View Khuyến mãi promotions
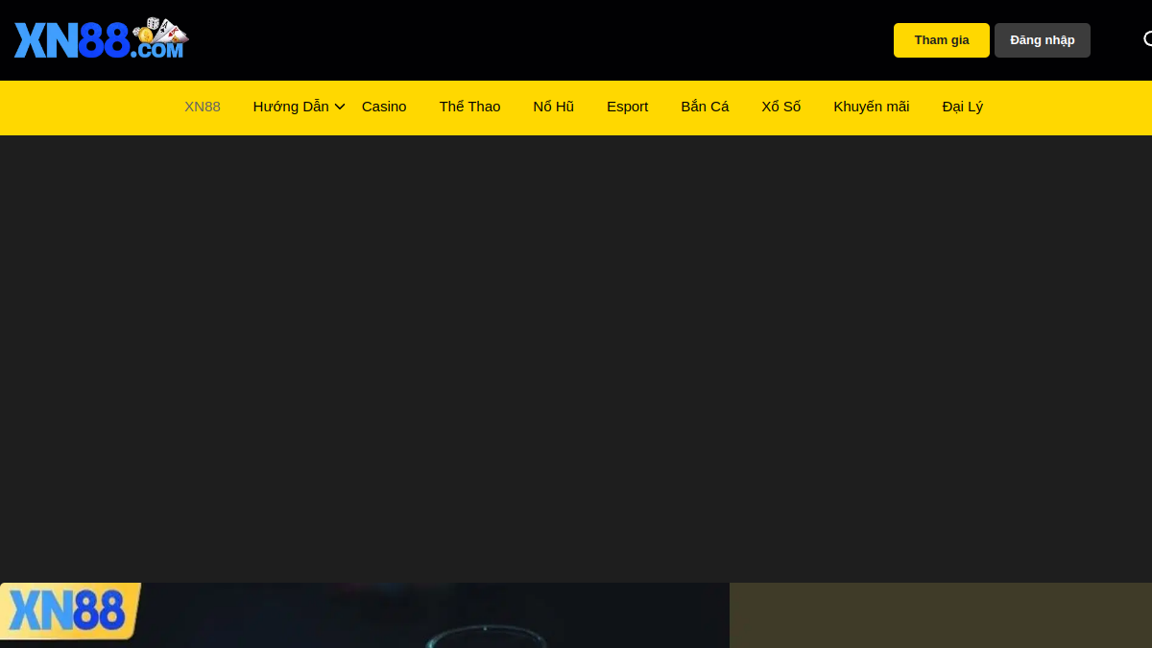This screenshot has height=648, width=1152. (x=872, y=107)
